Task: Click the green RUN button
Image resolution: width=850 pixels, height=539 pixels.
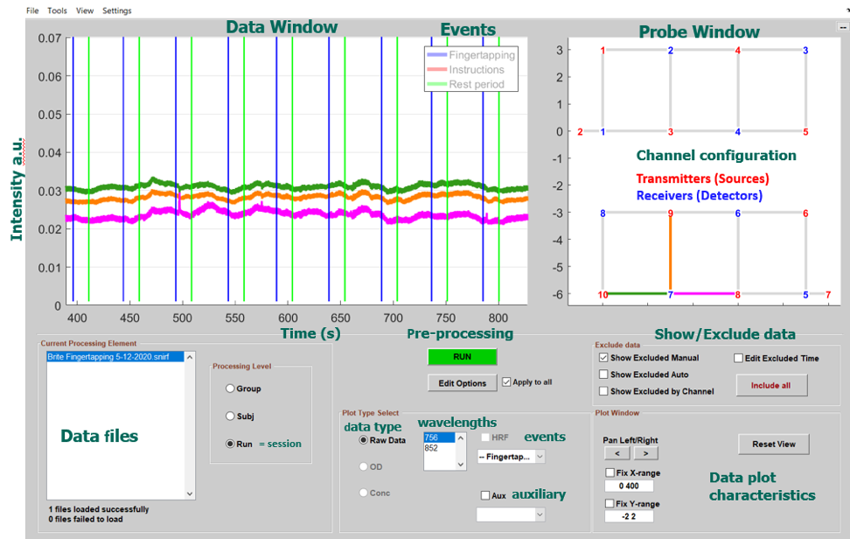Action: coord(462,356)
